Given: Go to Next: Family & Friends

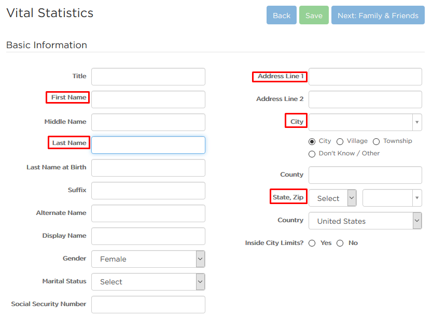Looking at the screenshot, I should click(378, 15).
